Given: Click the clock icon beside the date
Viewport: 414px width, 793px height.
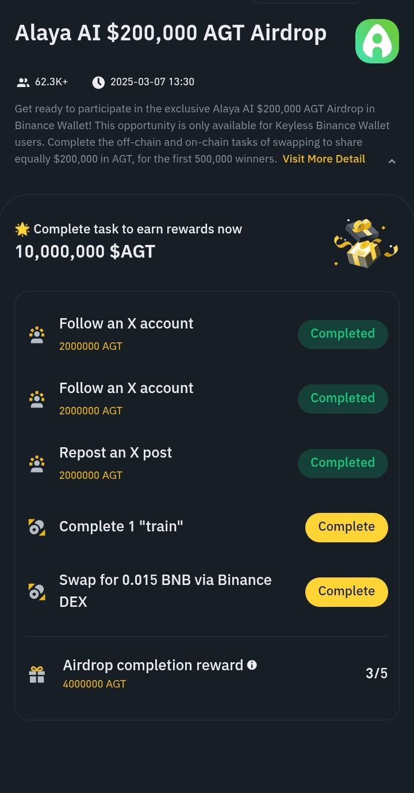Looking at the screenshot, I should coord(99,82).
